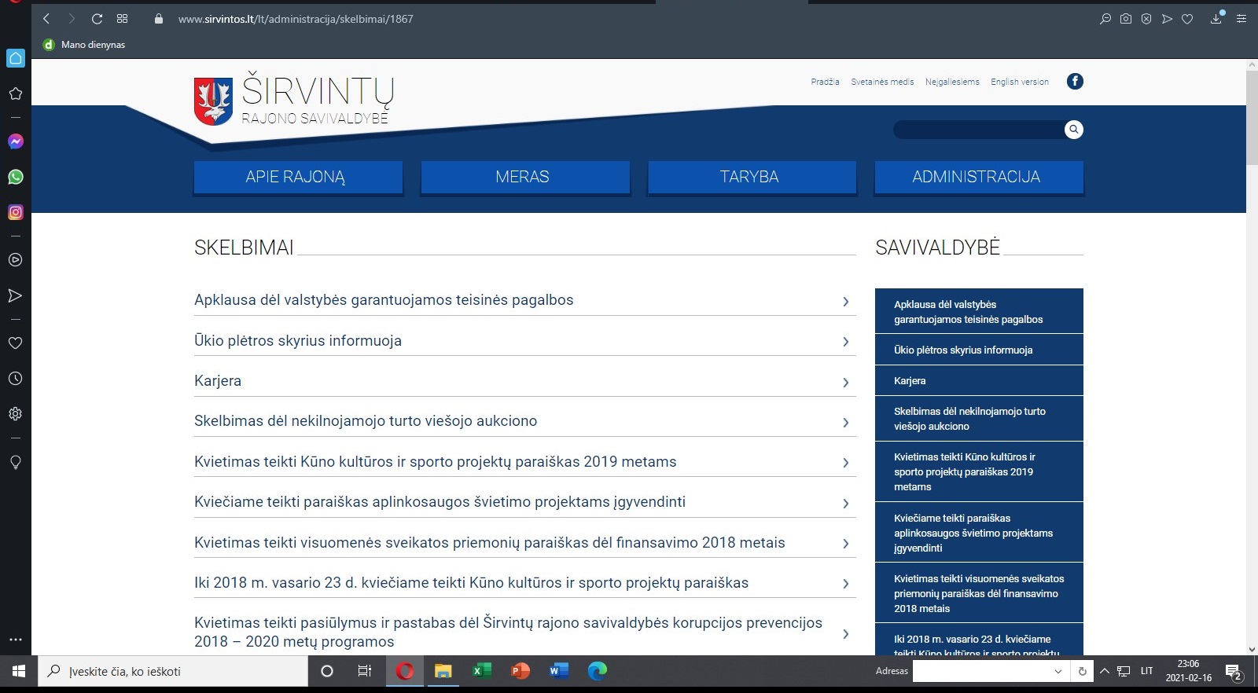Click the Facebook icon in the site header

(1075, 81)
